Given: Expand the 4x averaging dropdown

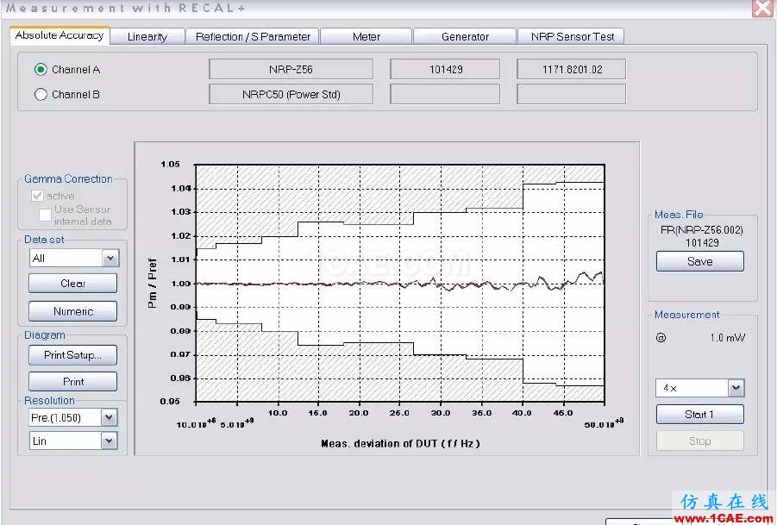Looking at the screenshot, I should click(736, 388).
